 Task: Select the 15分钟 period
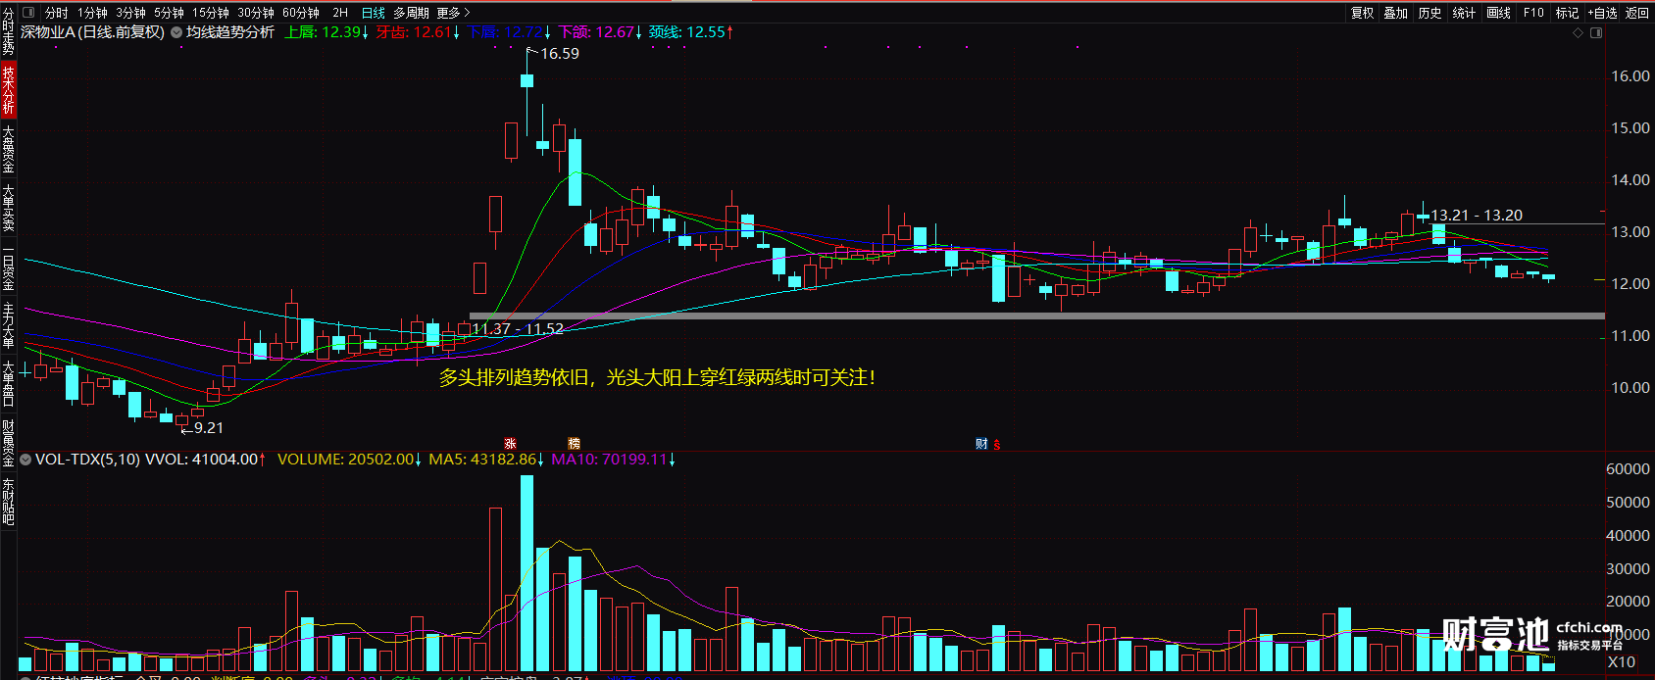(210, 13)
